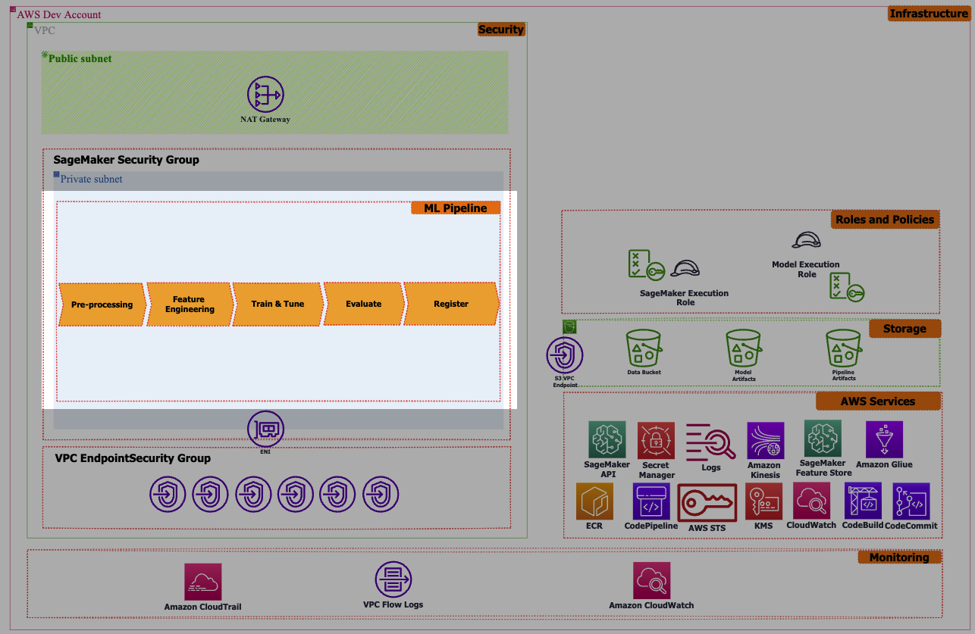Click the S3 VPC Endpoint icon
Image resolution: width=975 pixels, height=634 pixels.
click(565, 354)
